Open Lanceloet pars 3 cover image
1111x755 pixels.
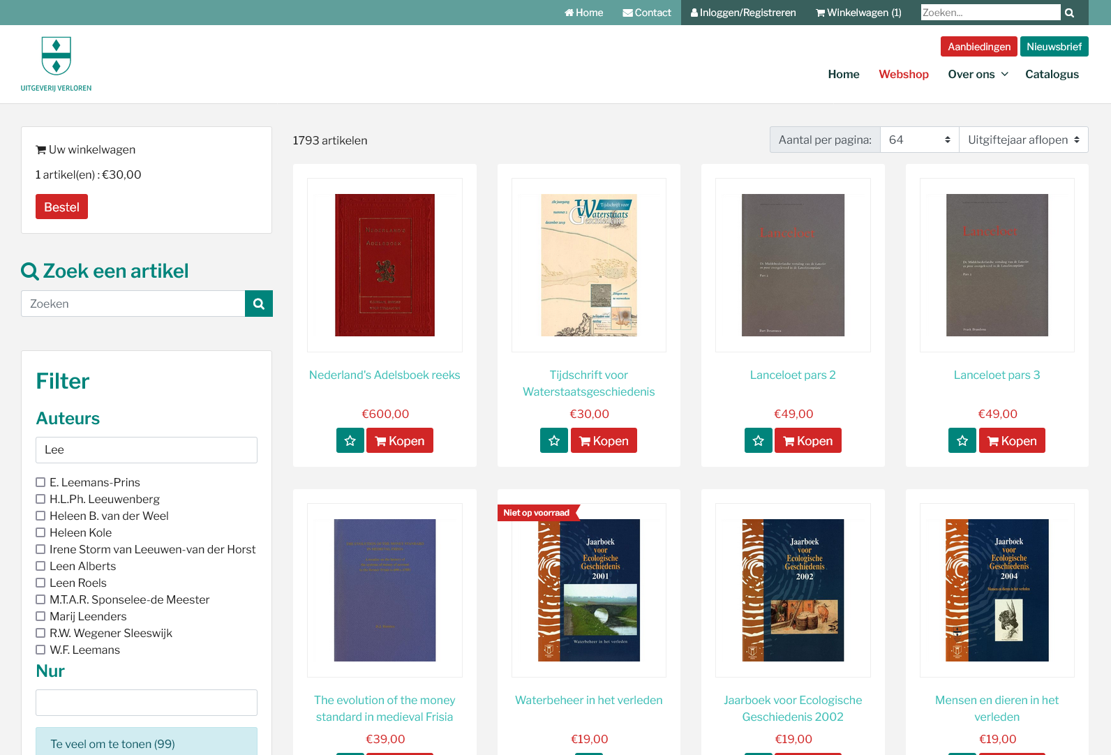click(x=997, y=265)
